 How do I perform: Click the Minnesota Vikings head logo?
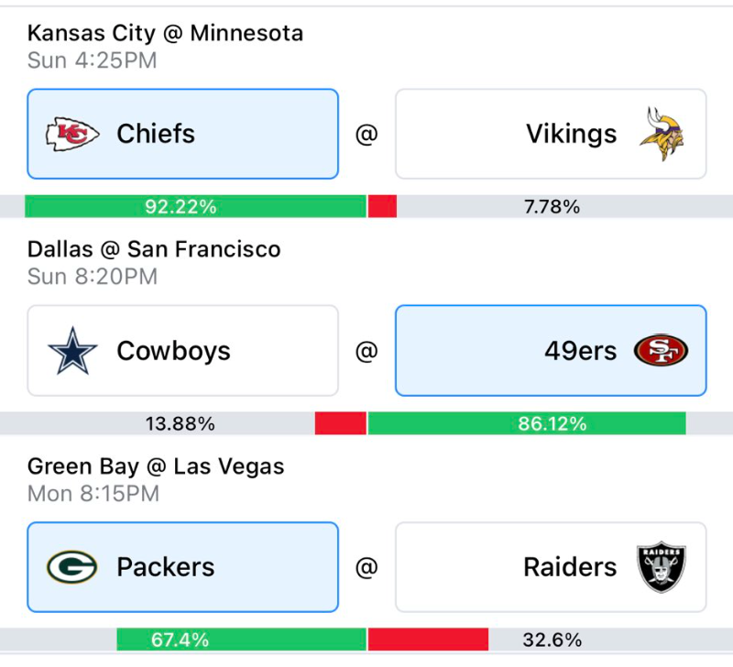click(662, 134)
